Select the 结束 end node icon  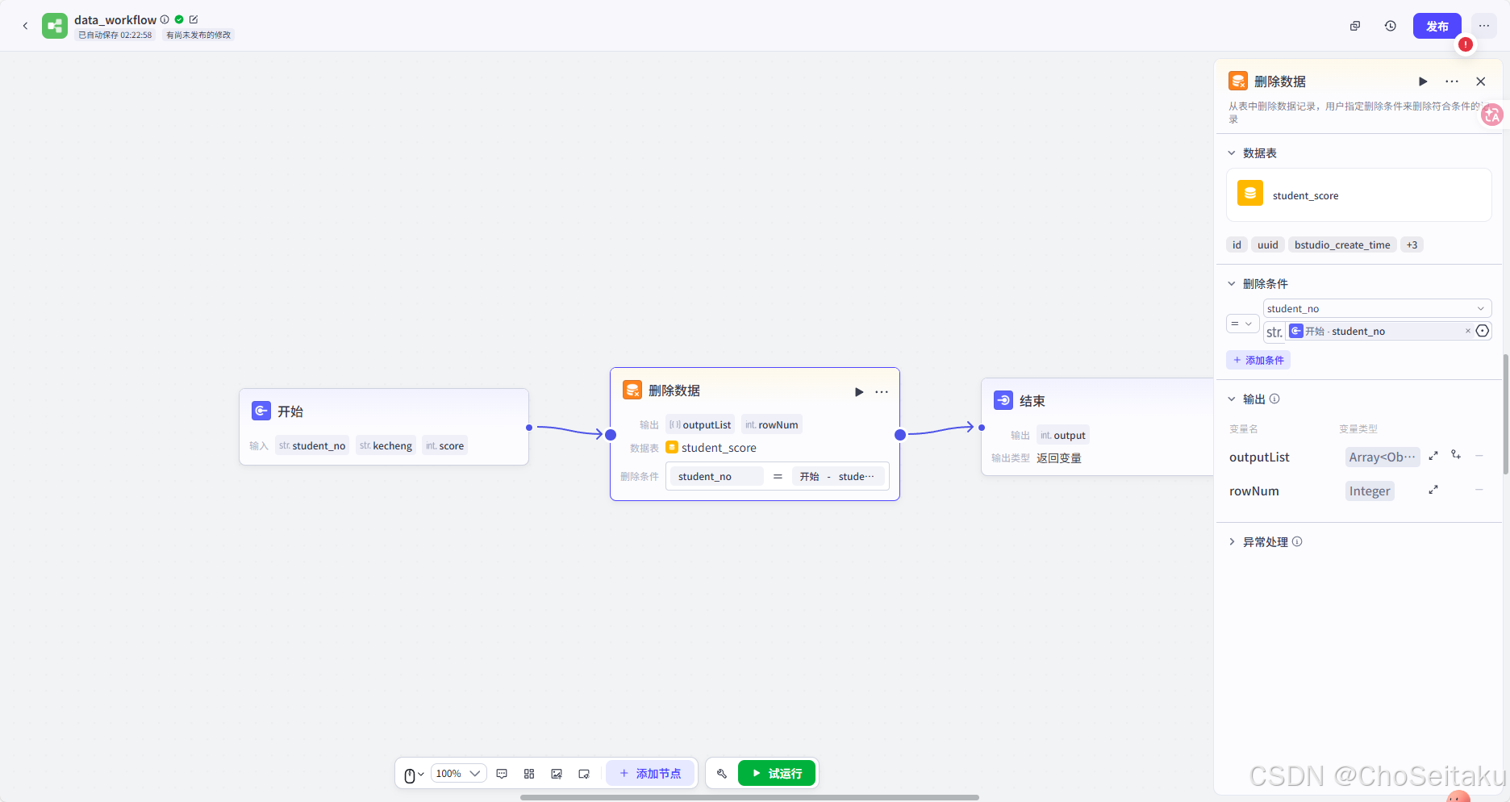click(x=1003, y=400)
